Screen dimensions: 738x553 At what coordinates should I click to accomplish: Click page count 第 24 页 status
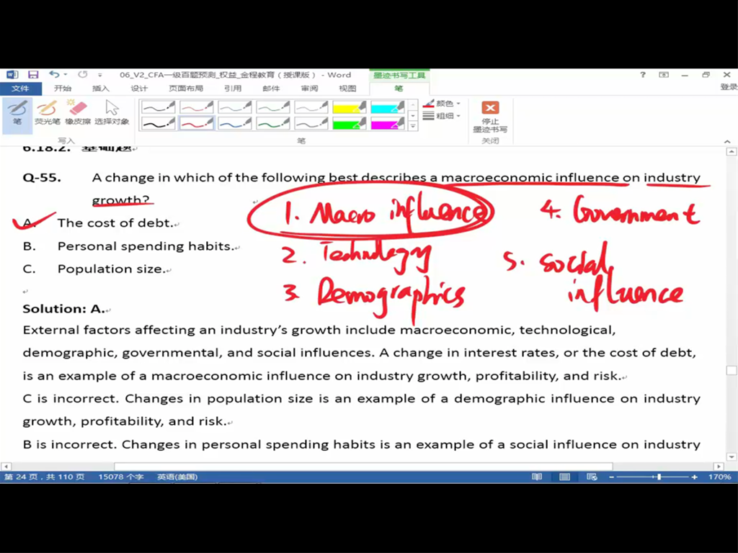(x=44, y=477)
